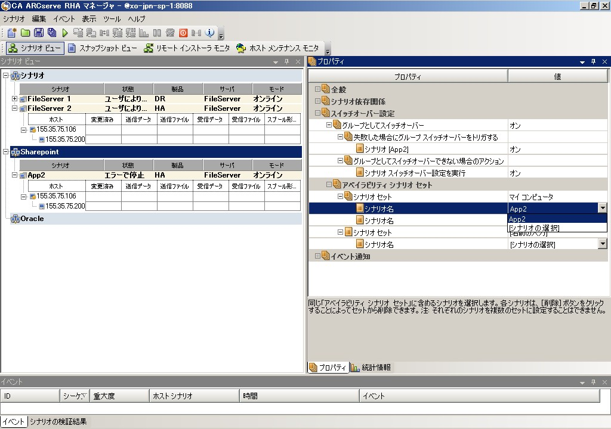Click the blue info icon in toolbar
611x429 pixels.
point(209,33)
